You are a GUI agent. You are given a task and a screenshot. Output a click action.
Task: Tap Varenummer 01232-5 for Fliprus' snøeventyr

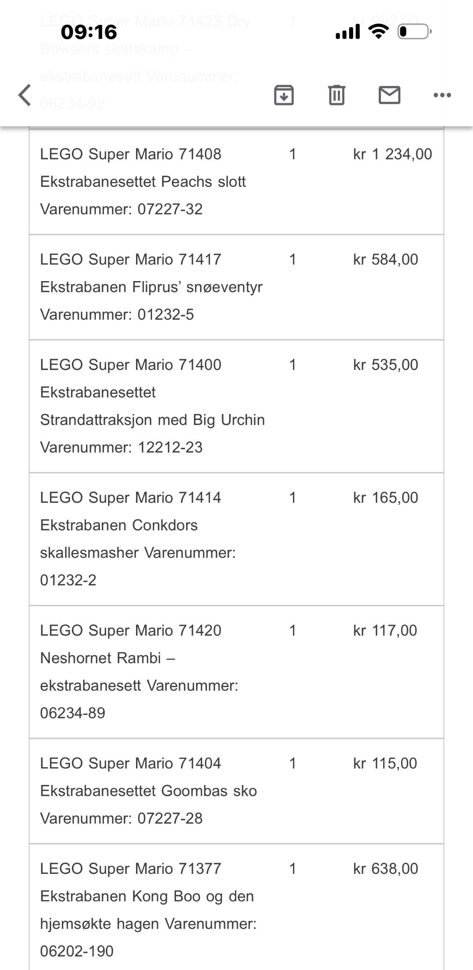tap(117, 314)
